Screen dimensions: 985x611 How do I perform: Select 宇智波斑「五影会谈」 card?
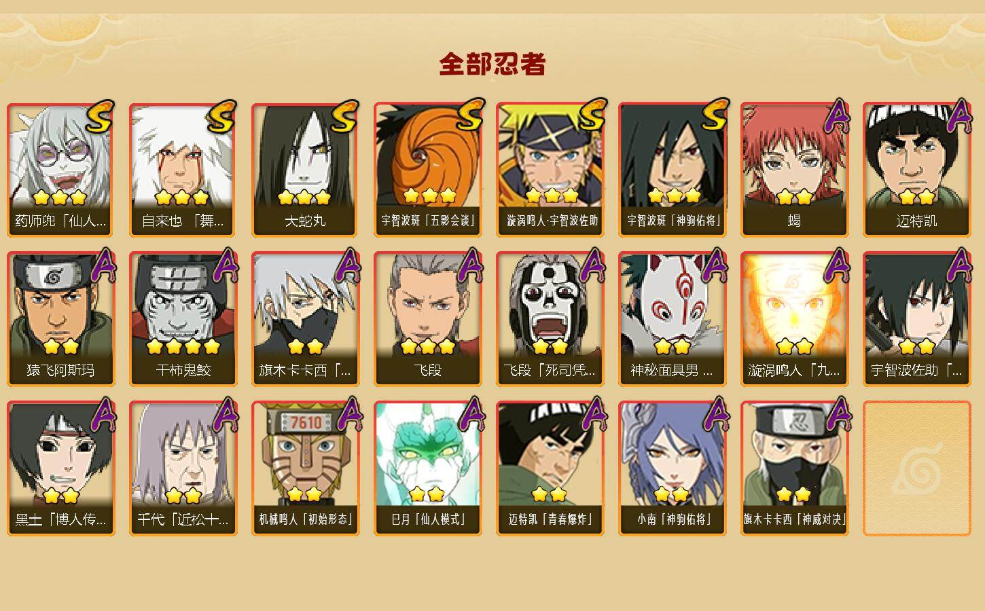coord(428,170)
